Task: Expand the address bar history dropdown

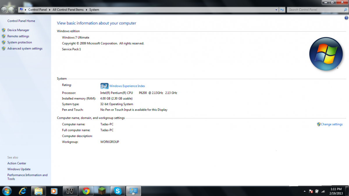Action: (x=276, y=10)
